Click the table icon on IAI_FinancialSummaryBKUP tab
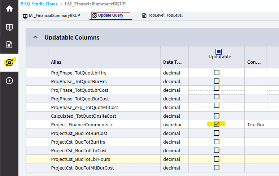279x176 pixels. click(25, 16)
